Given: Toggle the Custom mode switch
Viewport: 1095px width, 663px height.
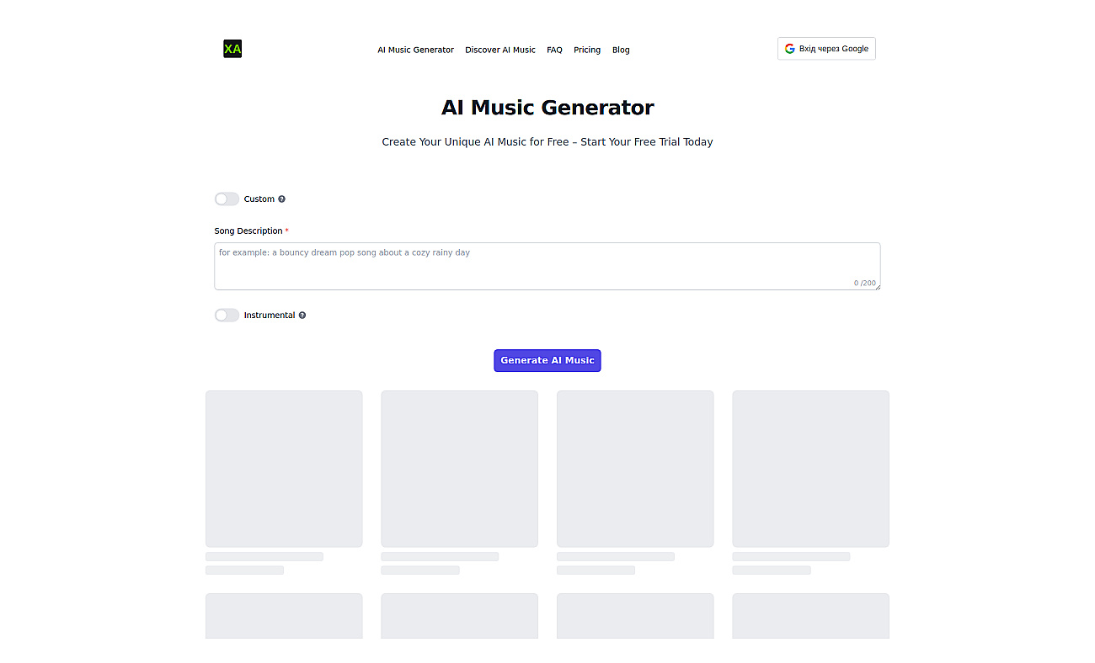Looking at the screenshot, I should [x=227, y=199].
